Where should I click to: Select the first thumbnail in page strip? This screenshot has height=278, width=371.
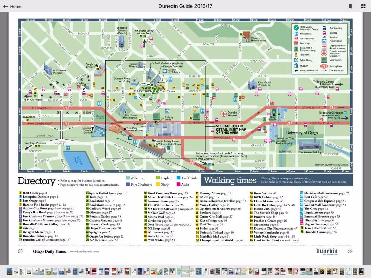[x=9, y=271]
